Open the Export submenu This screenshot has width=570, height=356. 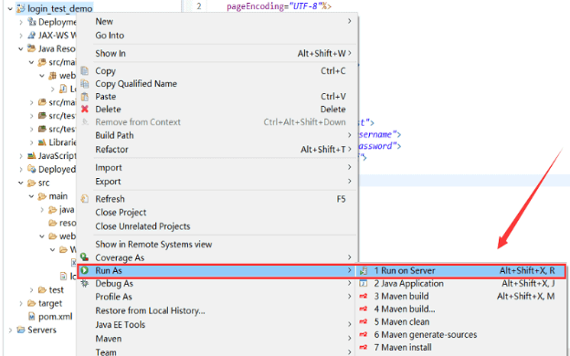[x=217, y=182]
